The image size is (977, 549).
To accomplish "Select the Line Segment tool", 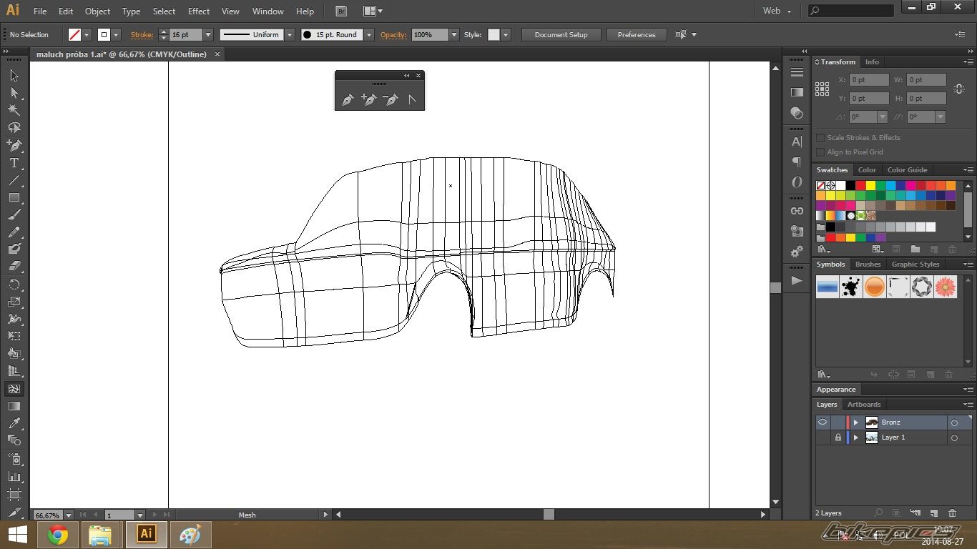I will (x=14, y=180).
